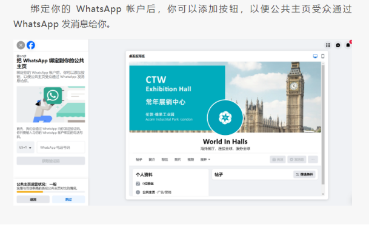Click the 发消息 message button
Screen dimensions: 369x225
pos(297,160)
